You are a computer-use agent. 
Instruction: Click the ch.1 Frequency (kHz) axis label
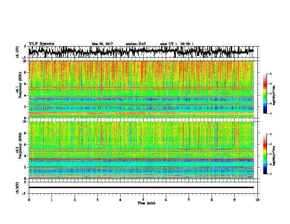[19, 85]
